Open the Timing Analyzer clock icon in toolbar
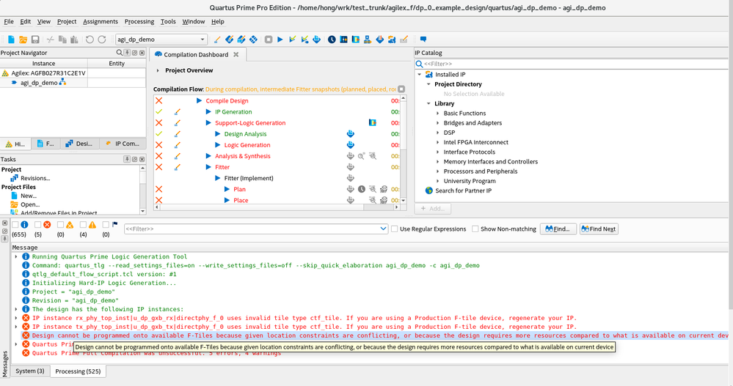Viewport: 733px width, 386px height. [x=332, y=39]
